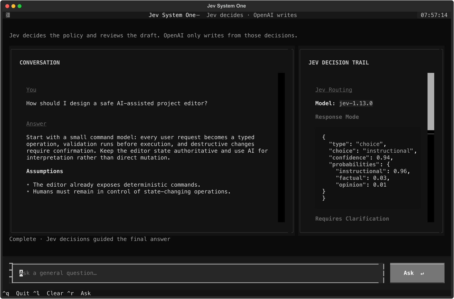Maximize the window with the green button
Viewport: 454px width, 299px height.
coord(20,6)
